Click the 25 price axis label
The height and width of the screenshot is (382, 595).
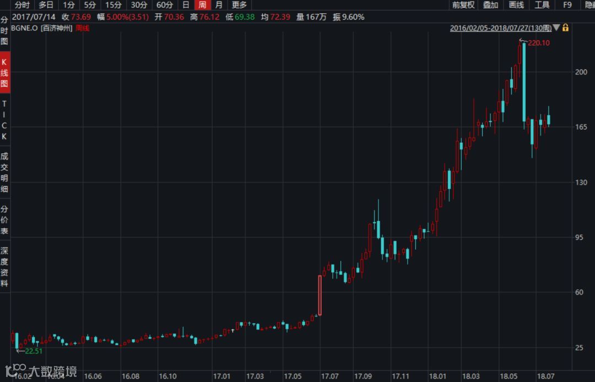(579, 348)
